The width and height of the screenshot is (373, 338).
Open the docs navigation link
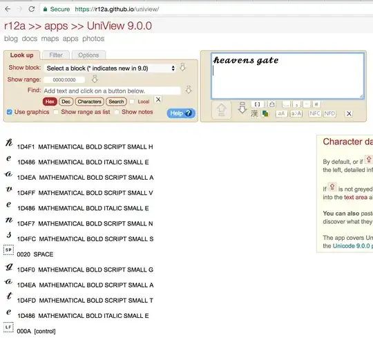click(x=30, y=39)
